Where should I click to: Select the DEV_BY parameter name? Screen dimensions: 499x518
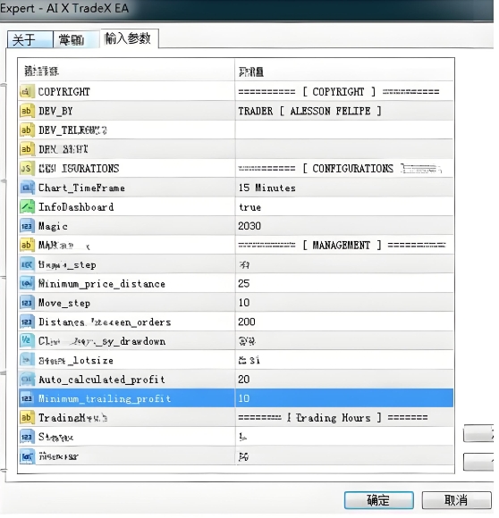[x=55, y=111]
